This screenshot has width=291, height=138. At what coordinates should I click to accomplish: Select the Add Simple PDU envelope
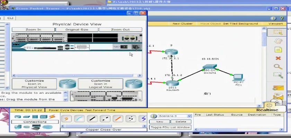[x=278, y=88]
